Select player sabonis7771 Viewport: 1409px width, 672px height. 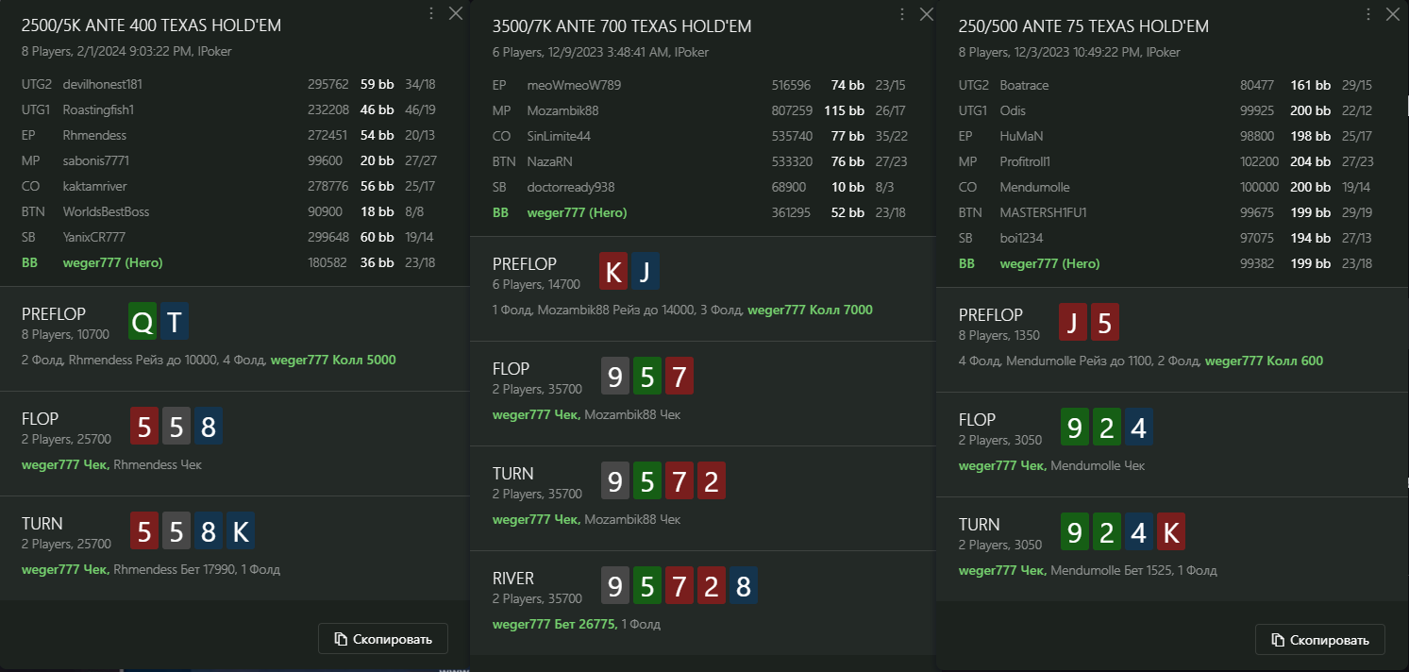click(96, 160)
